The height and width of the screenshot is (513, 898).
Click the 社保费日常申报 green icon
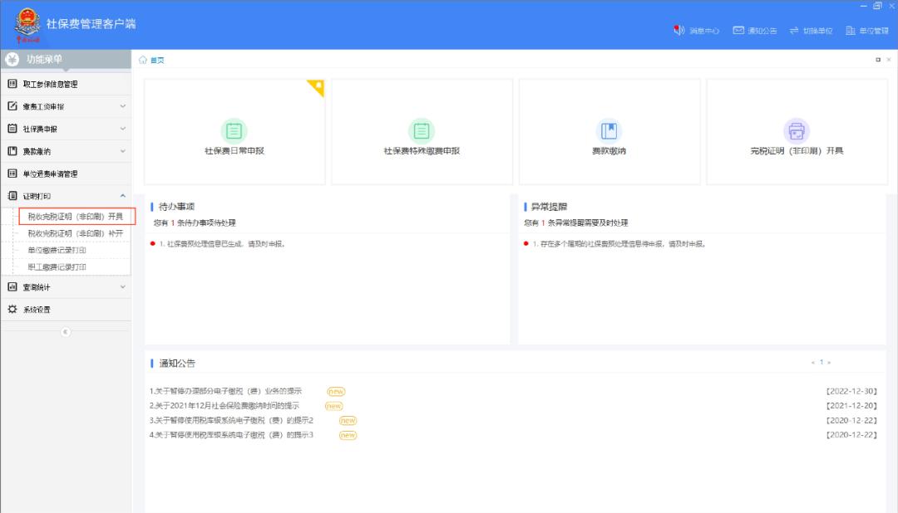pyautogui.click(x=234, y=130)
